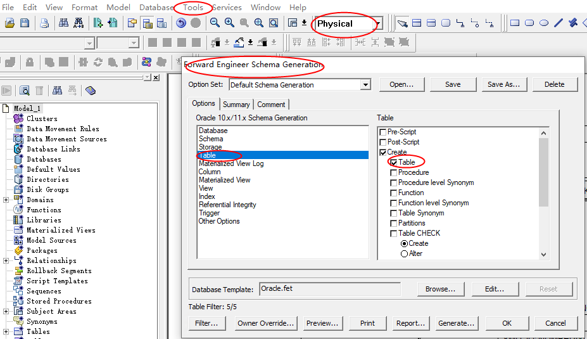Check the Partitions checkbox
This screenshot has height=339, width=587.
[393, 223]
